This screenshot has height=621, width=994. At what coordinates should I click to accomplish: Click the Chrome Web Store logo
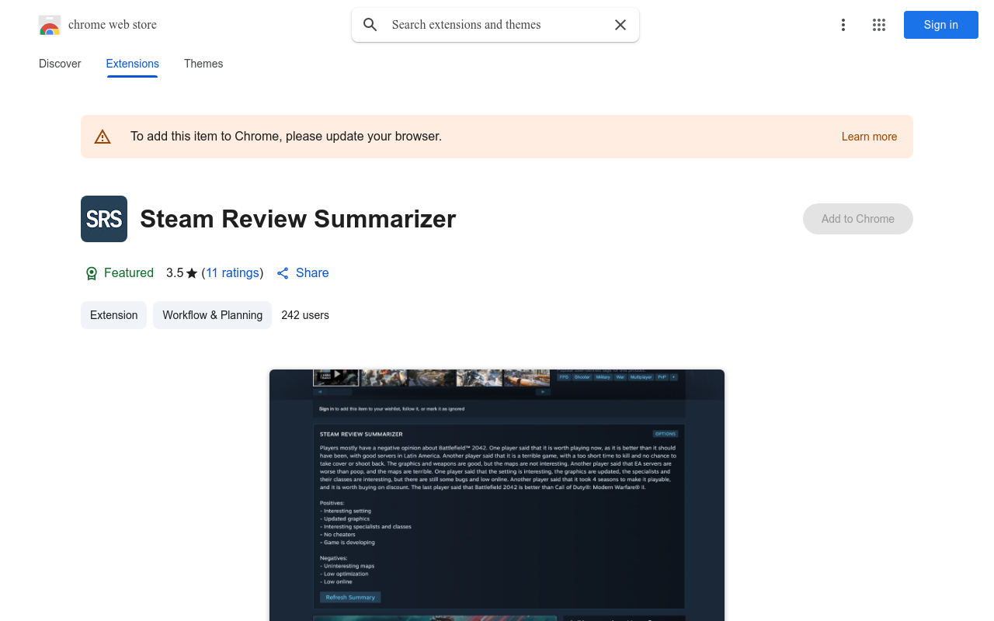pyautogui.click(x=50, y=25)
